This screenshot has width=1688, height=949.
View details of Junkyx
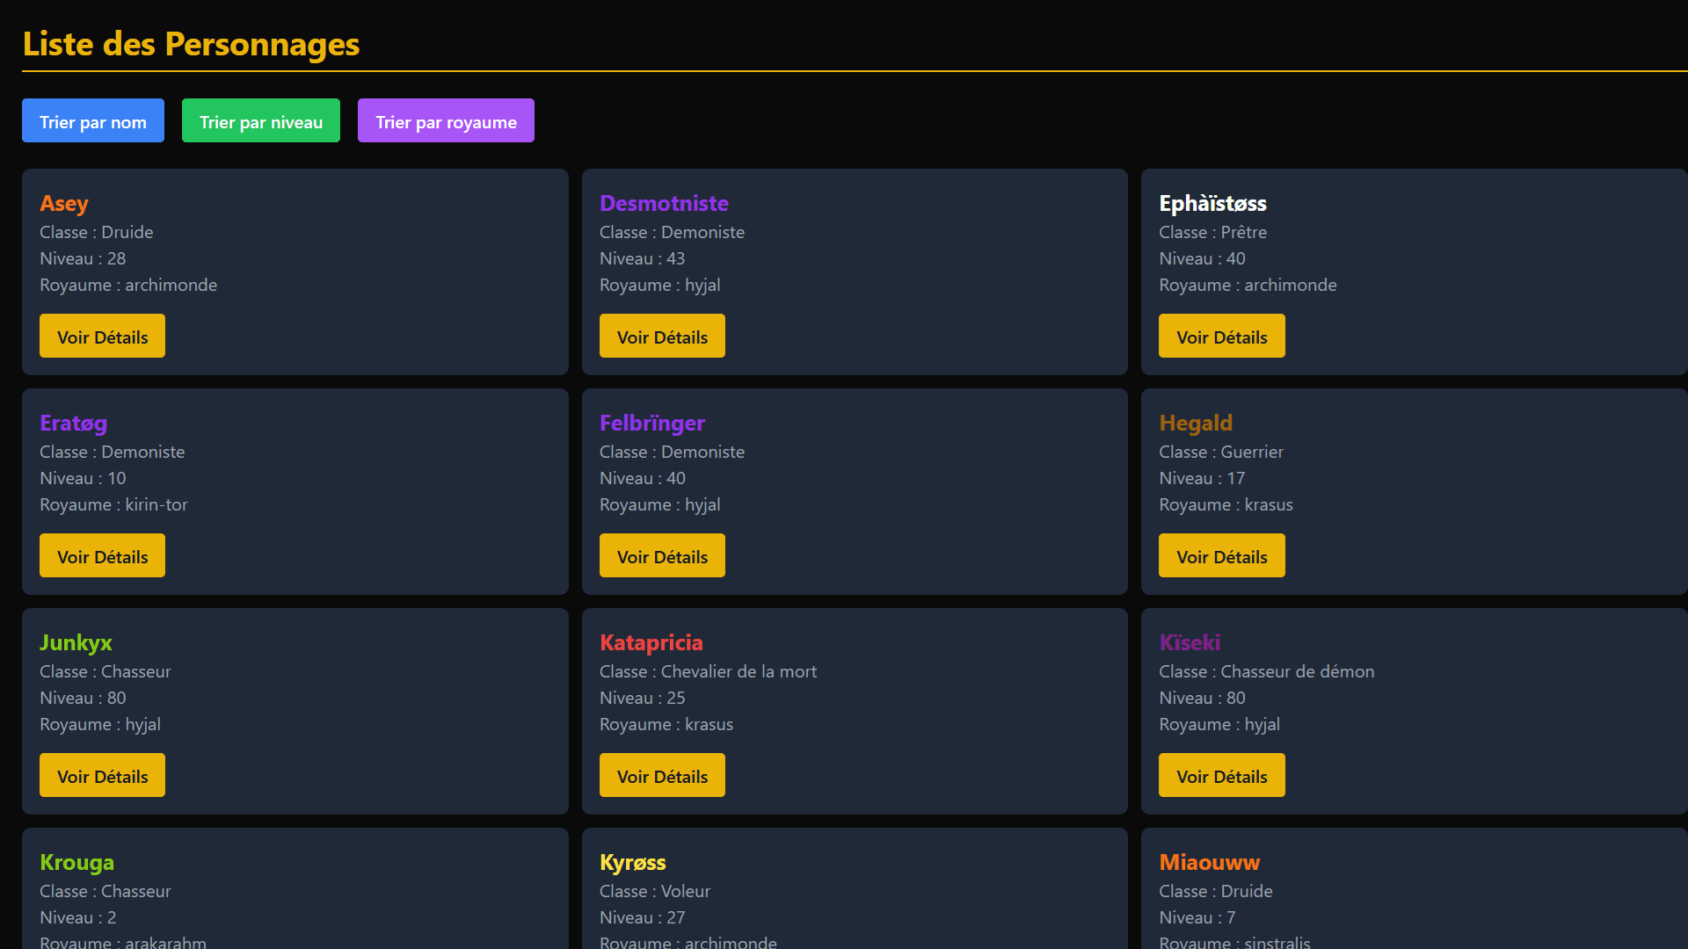coord(102,776)
